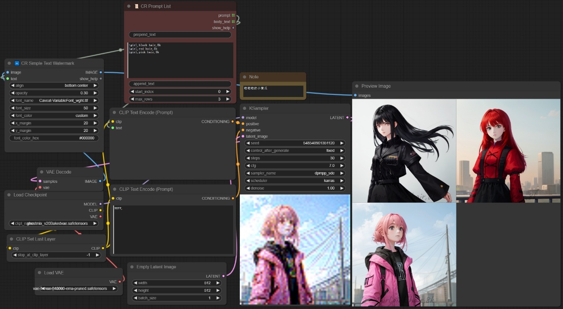Open the ckpt_name checkpoint selector
The image size is (563, 309).
point(54,224)
